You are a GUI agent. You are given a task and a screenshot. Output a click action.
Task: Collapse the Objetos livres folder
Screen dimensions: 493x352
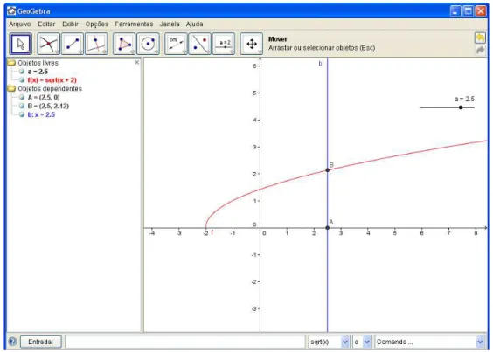click(x=11, y=63)
